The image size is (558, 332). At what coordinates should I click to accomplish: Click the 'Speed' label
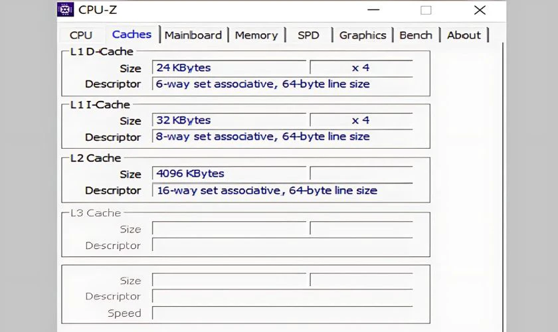(x=124, y=313)
